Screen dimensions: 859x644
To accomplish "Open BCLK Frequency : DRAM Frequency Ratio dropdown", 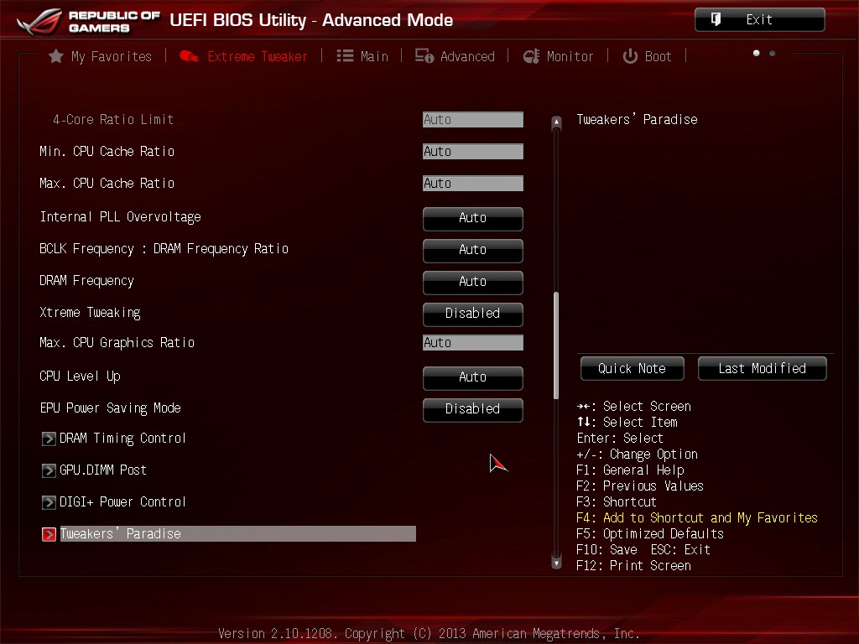I will click(x=473, y=250).
